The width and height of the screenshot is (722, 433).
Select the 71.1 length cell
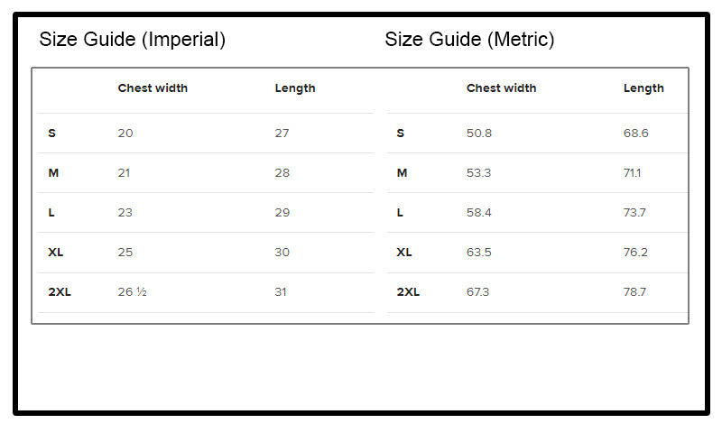pos(632,173)
